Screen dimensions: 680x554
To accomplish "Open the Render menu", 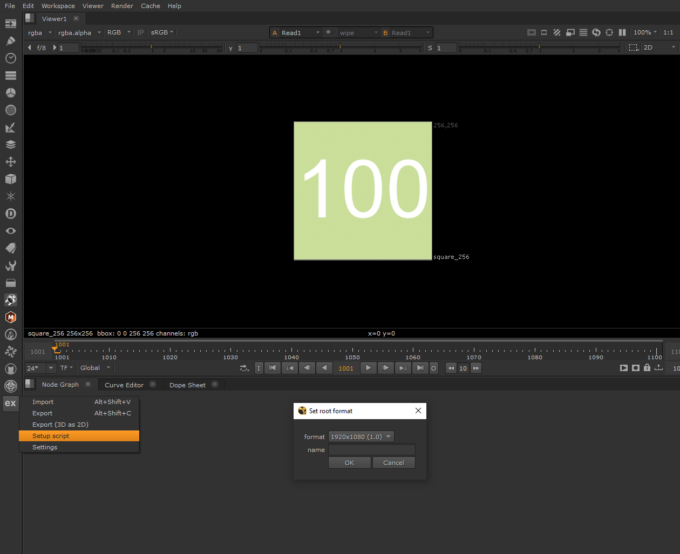I will point(122,6).
